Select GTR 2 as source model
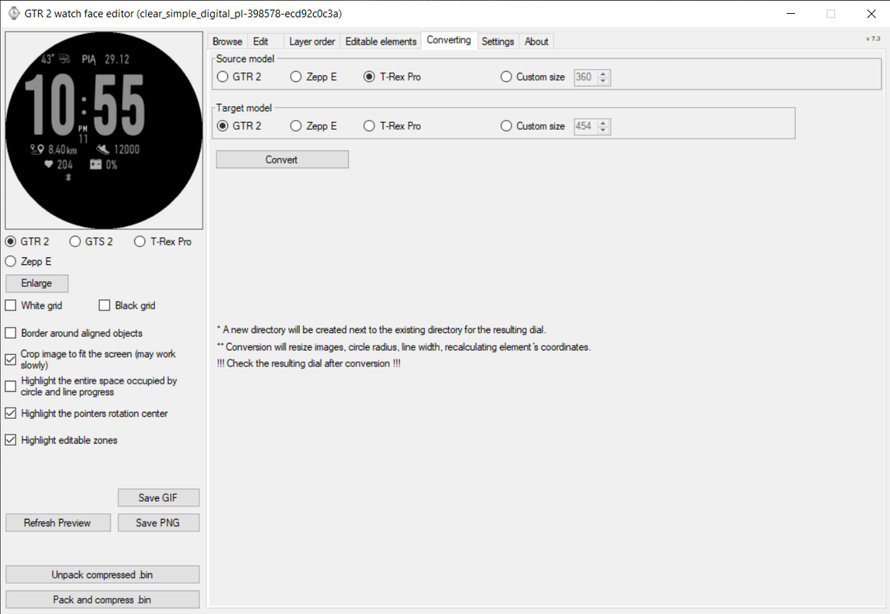This screenshot has width=890, height=614. [239, 77]
